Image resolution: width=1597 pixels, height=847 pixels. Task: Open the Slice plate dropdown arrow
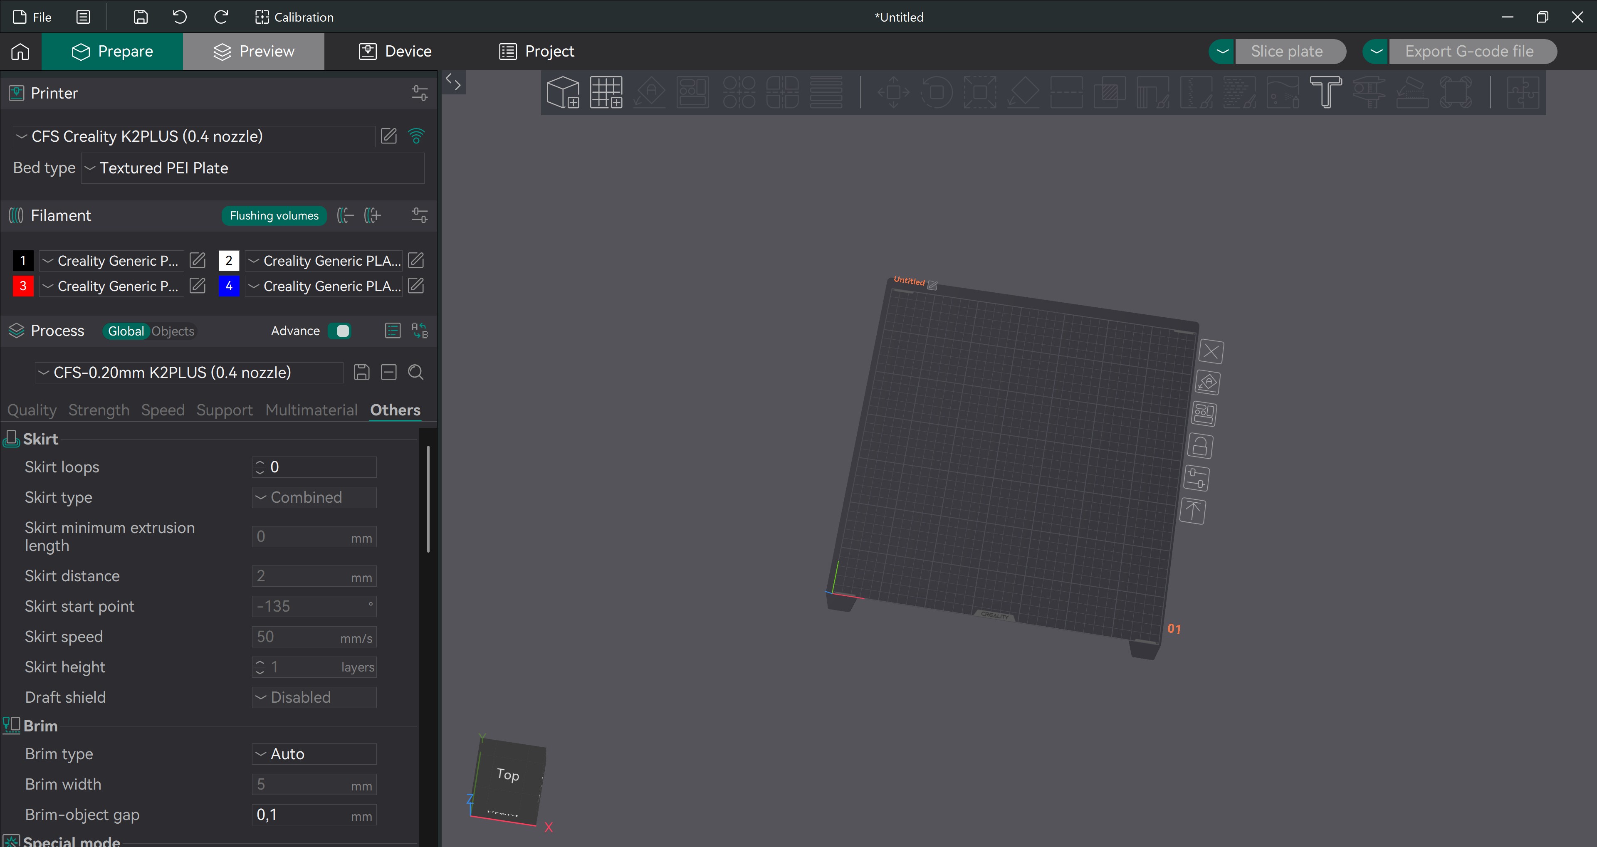point(1223,52)
